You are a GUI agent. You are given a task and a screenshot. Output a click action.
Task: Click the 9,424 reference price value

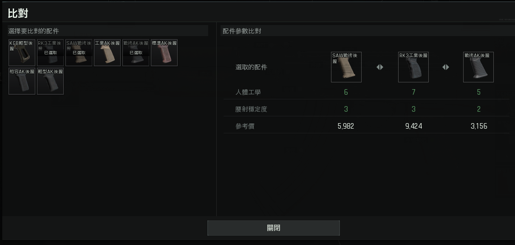pyautogui.click(x=413, y=126)
